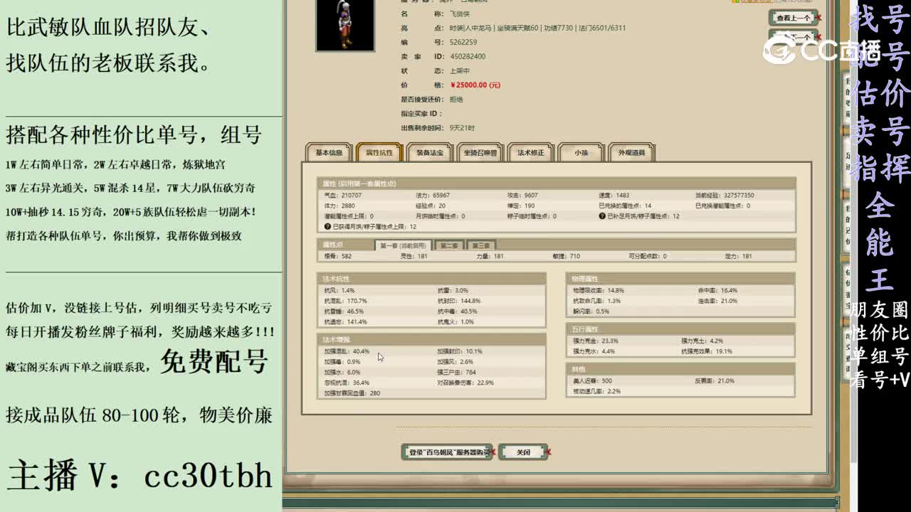The width and height of the screenshot is (911, 512).
Task: Click the seller ID 450282400
Action: tap(468, 57)
